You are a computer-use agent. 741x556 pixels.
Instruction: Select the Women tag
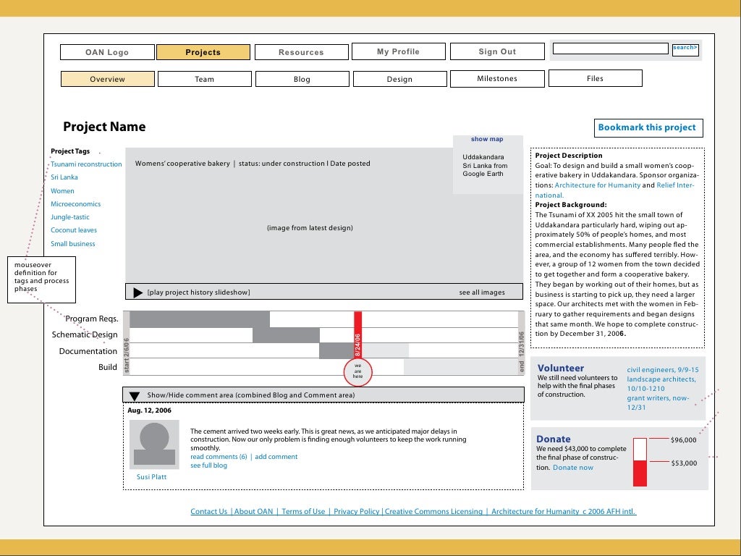coord(62,191)
